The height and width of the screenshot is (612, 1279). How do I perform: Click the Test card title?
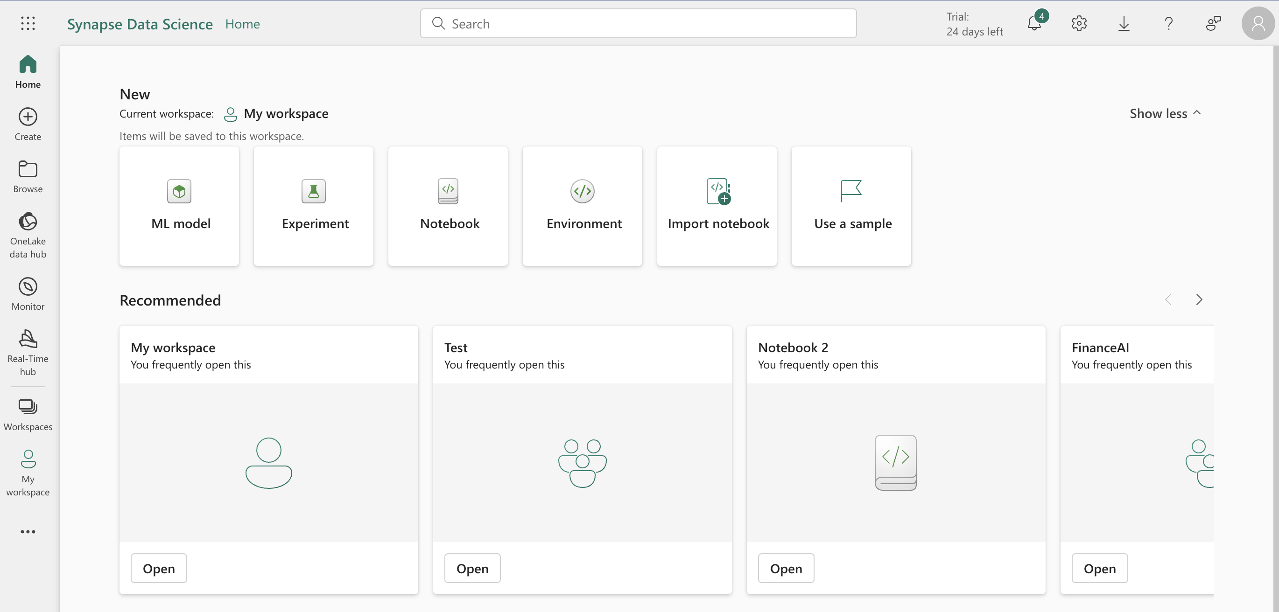click(x=456, y=348)
